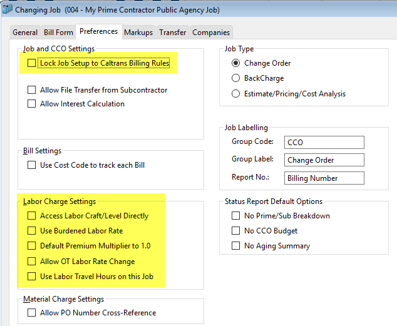The height and width of the screenshot is (326, 397).
Task: Check Allow OT Labor Rate Change
Action: 32,262
